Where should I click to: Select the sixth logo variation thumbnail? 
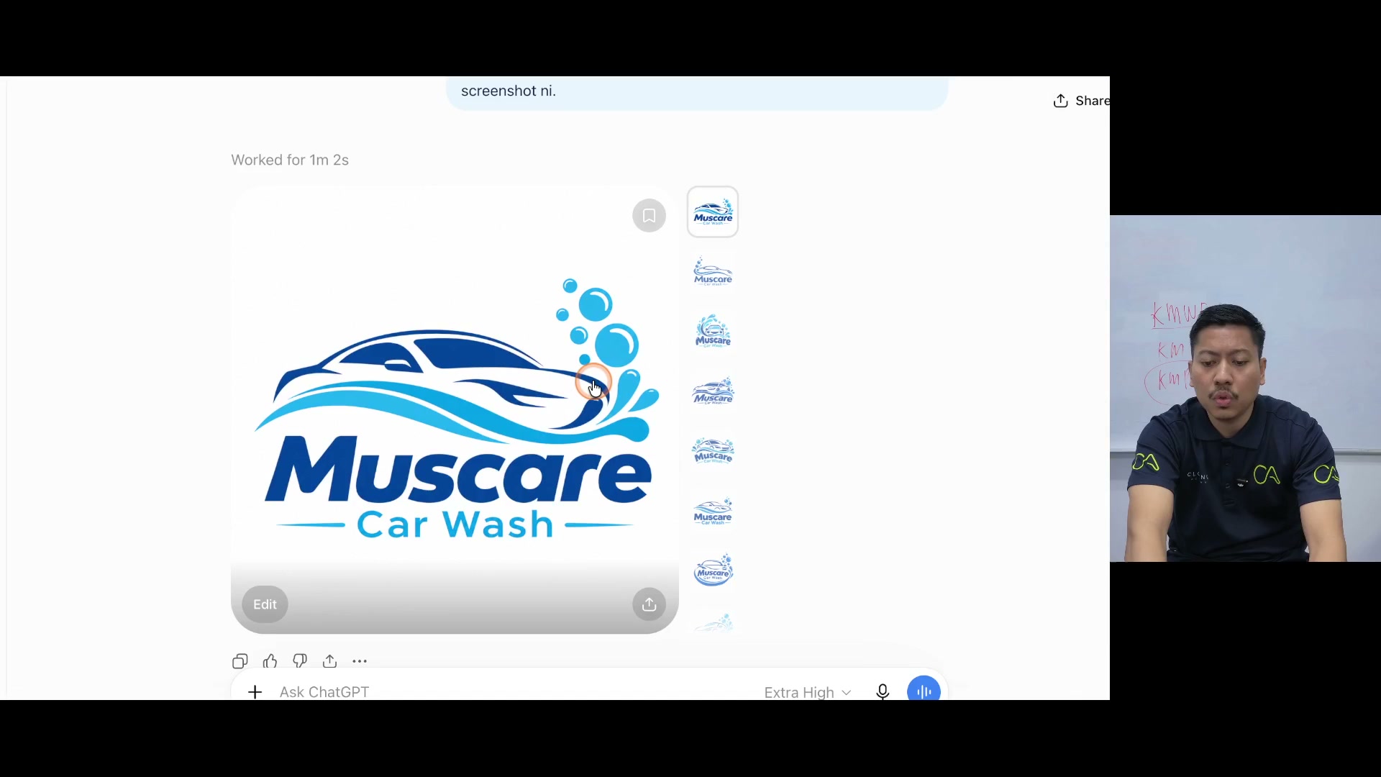[x=713, y=512]
